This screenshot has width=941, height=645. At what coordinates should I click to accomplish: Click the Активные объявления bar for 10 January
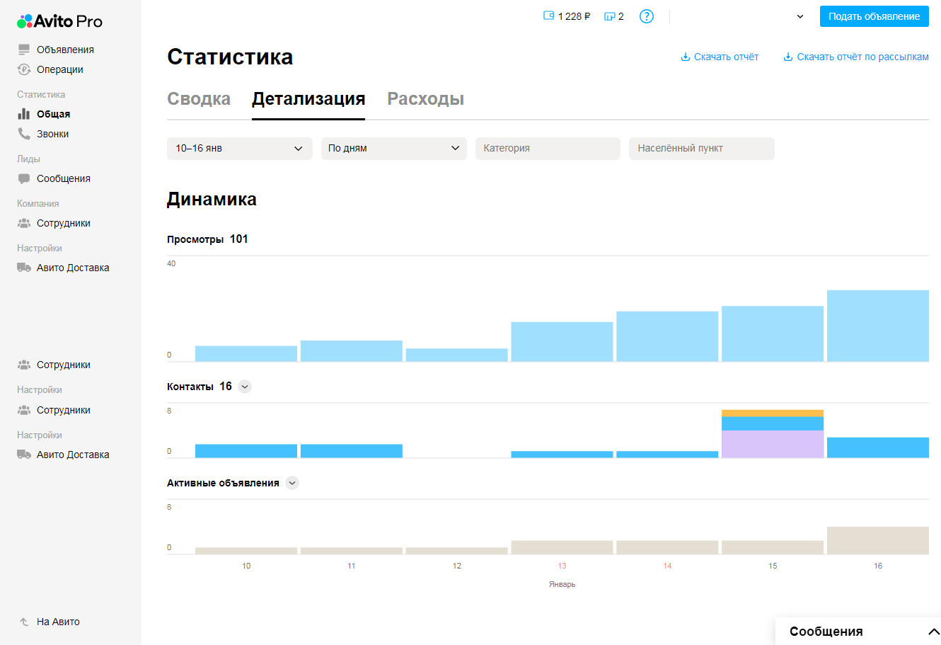(246, 551)
